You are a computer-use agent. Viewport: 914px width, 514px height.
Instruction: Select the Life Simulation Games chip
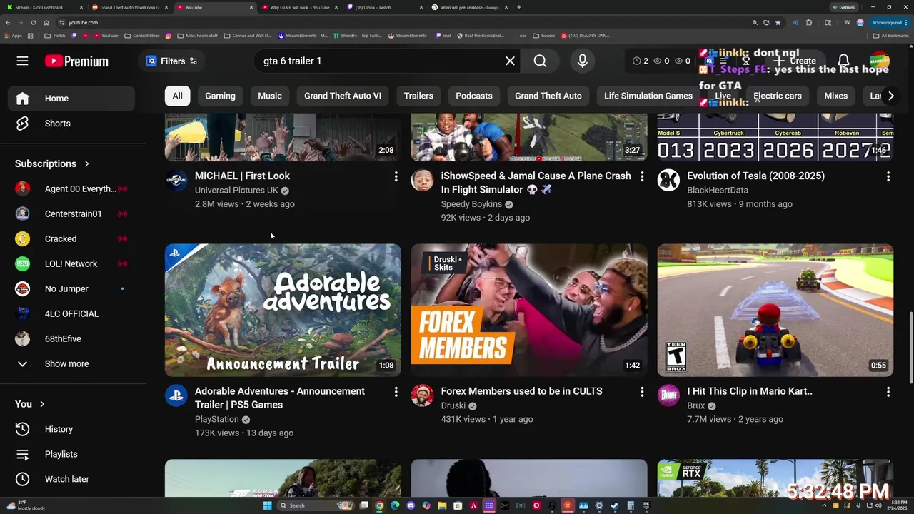(x=648, y=96)
